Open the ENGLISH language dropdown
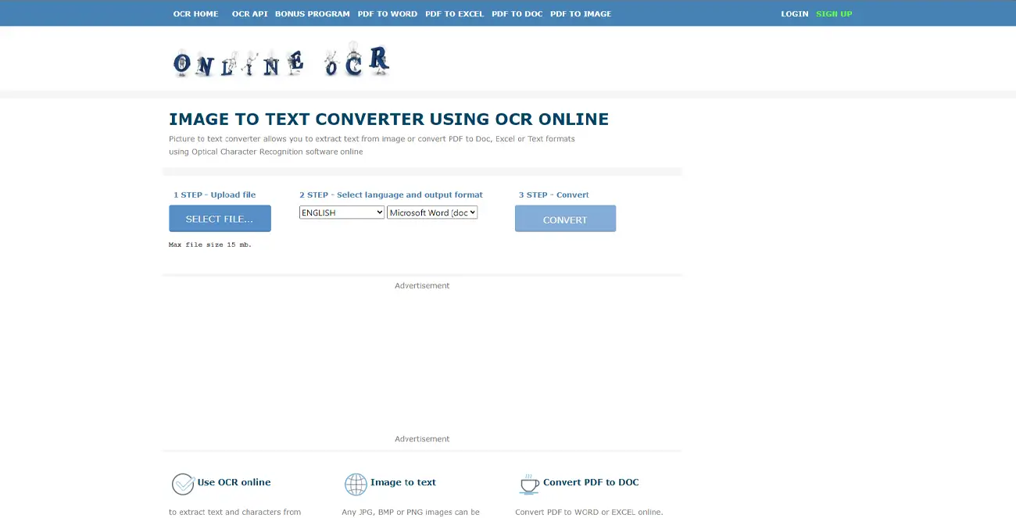Viewport: 1016px width, 518px height. pyautogui.click(x=342, y=212)
